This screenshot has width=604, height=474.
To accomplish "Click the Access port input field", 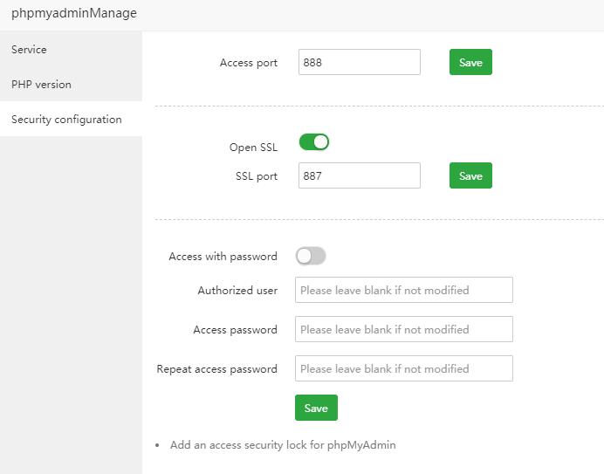I will coord(359,63).
